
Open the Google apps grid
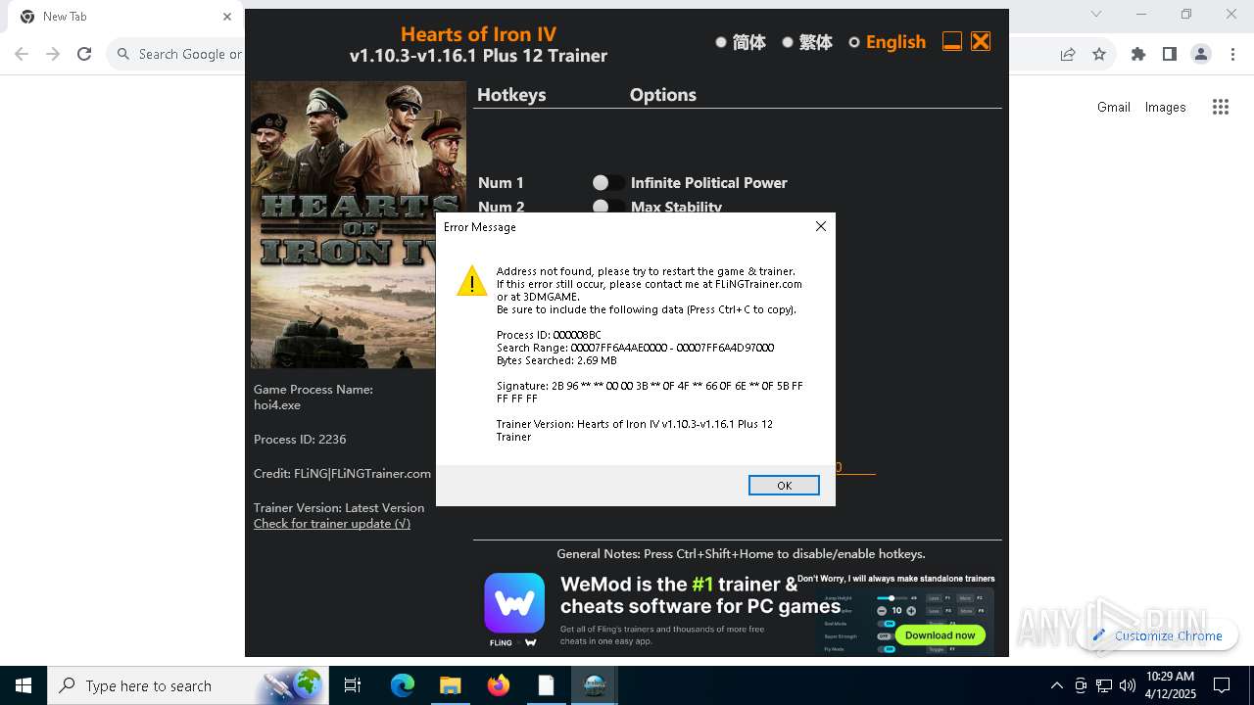pos(1221,108)
